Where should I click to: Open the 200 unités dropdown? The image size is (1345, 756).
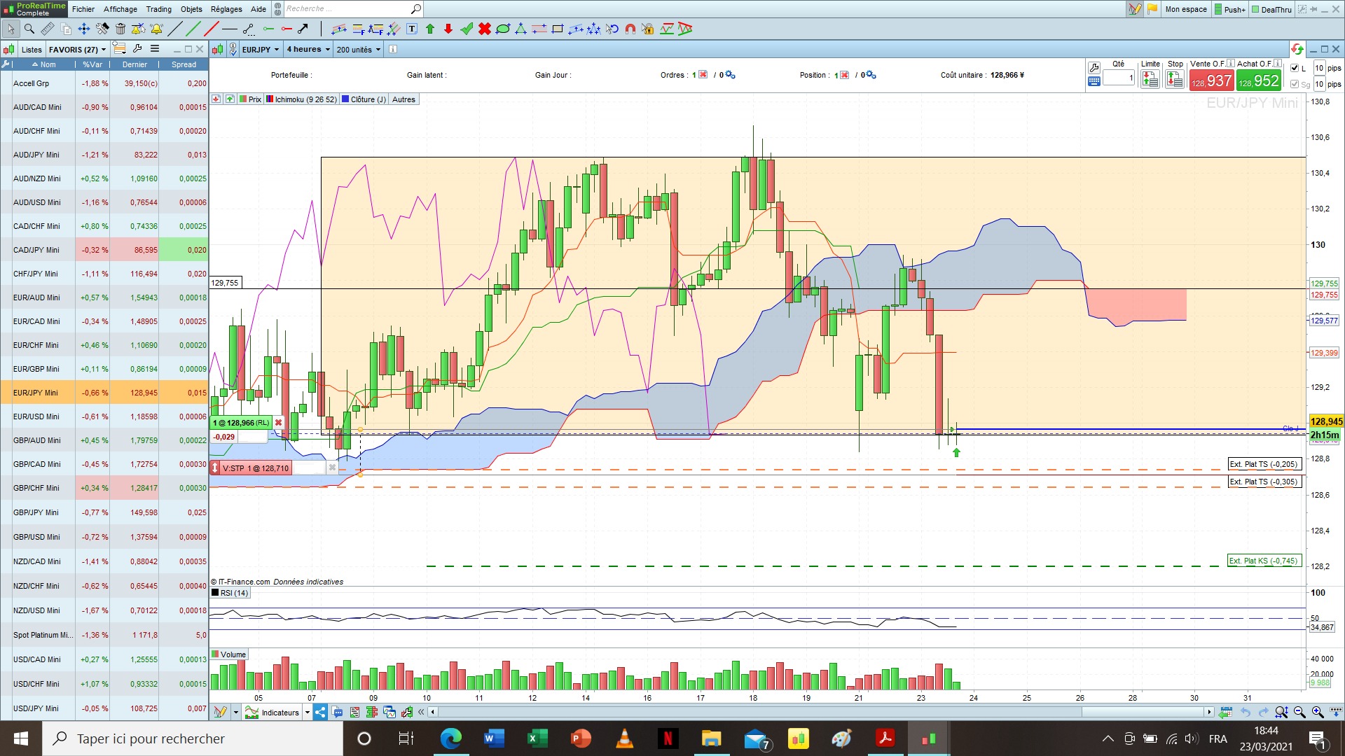pyautogui.click(x=359, y=50)
